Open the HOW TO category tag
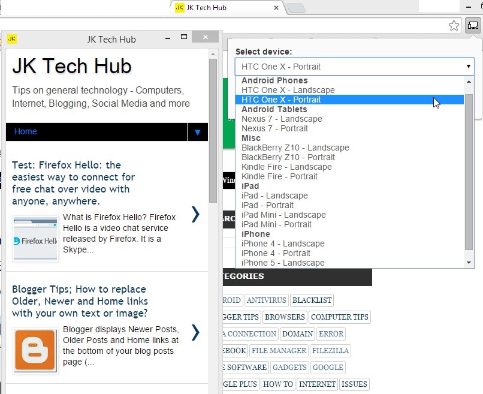The image size is (483, 394). click(x=278, y=384)
